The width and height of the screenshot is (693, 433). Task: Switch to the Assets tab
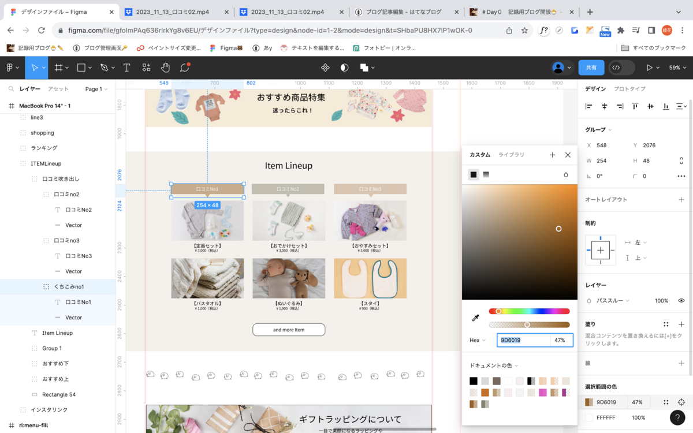point(58,89)
